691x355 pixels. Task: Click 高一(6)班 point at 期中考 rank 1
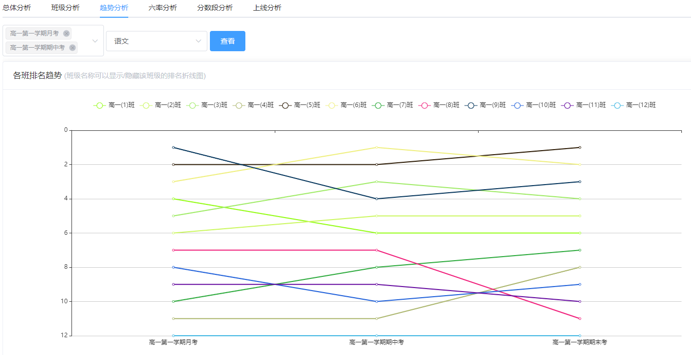376,148
